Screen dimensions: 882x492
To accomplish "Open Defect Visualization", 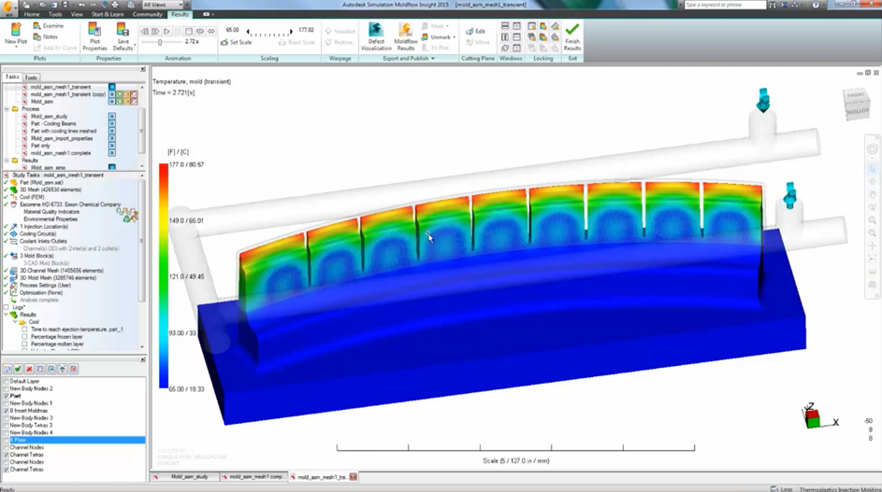I will click(376, 36).
